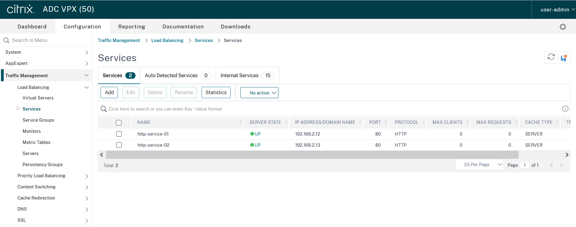
Task: Click the save configuration floppy disk icon
Action: pyautogui.click(x=564, y=58)
